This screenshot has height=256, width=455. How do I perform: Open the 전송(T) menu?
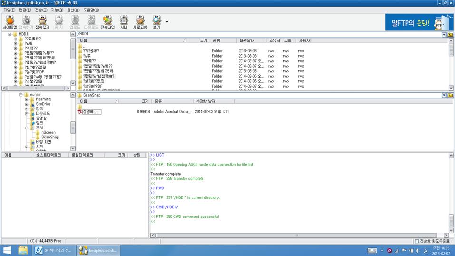(x=41, y=10)
